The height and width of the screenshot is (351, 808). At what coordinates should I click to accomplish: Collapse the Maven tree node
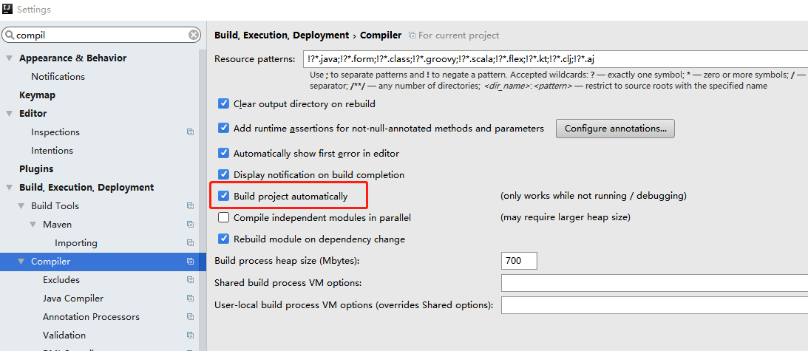click(x=33, y=225)
